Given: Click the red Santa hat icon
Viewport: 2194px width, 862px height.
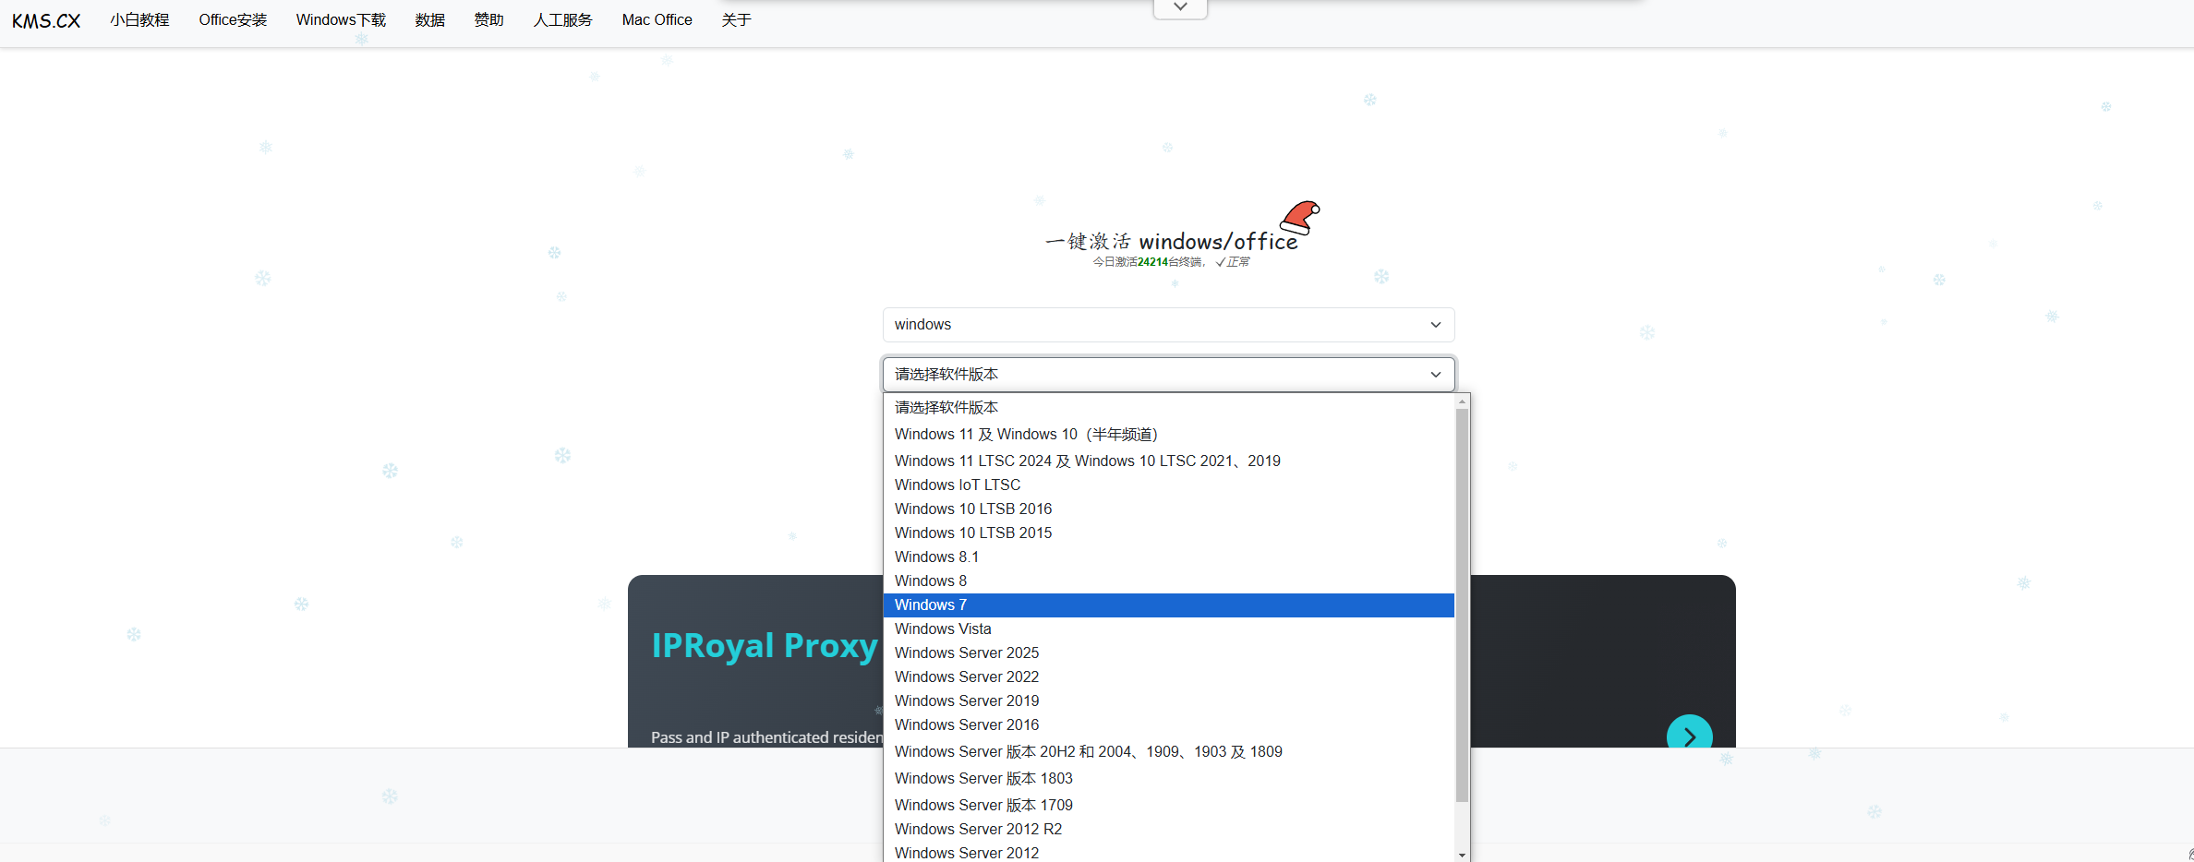Looking at the screenshot, I should (x=1300, y=220).
